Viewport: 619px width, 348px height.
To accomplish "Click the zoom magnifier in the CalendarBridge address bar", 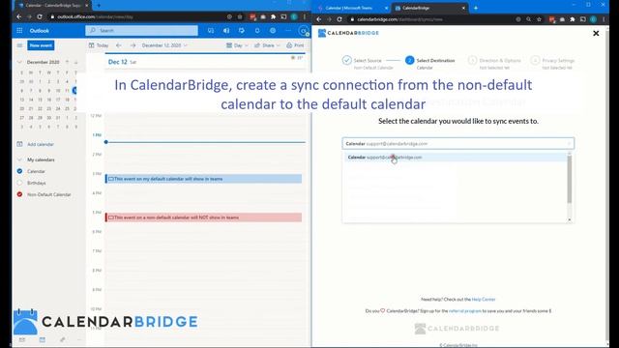I will 528,19.
